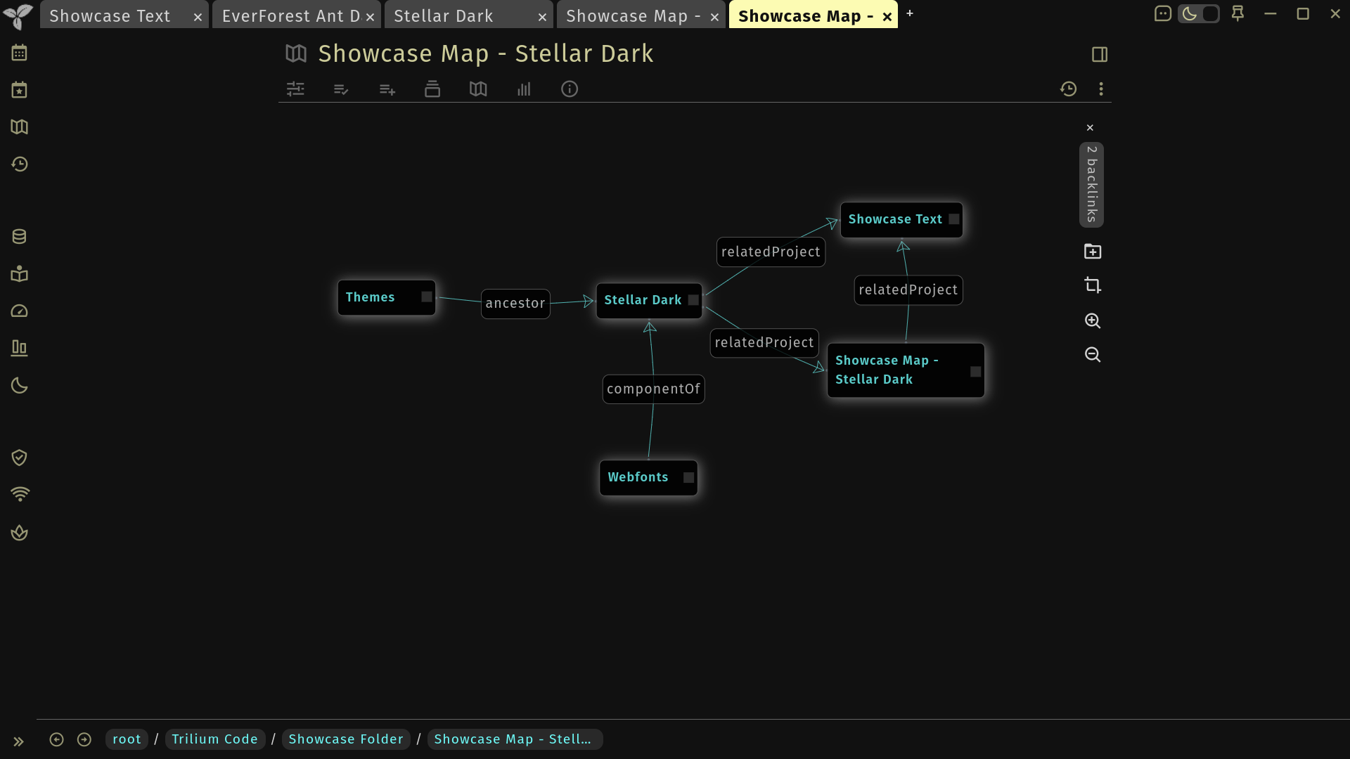
Task: Open the inherited attributes ribbon tab
Action: point(387,89)
